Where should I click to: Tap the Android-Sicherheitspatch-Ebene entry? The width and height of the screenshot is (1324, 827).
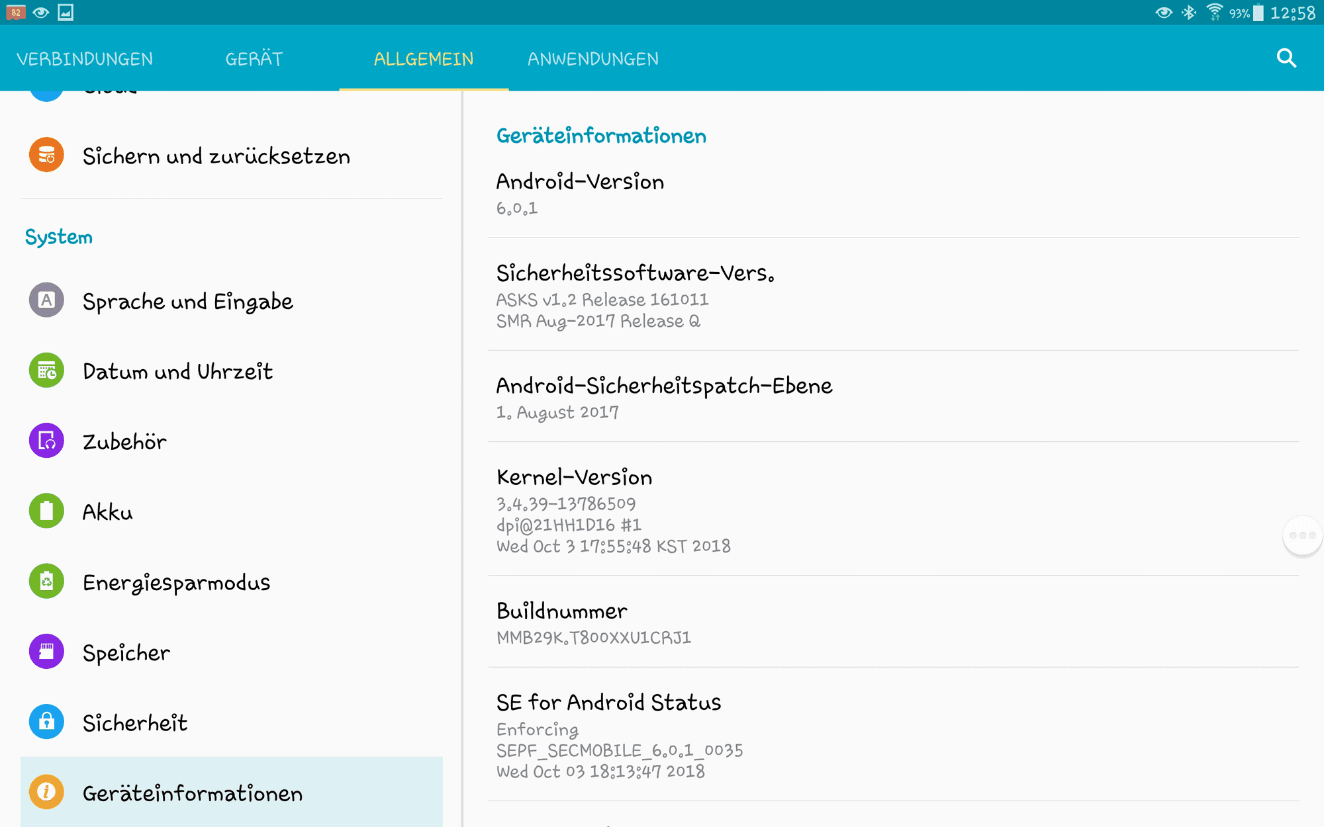tap(894, 397)
